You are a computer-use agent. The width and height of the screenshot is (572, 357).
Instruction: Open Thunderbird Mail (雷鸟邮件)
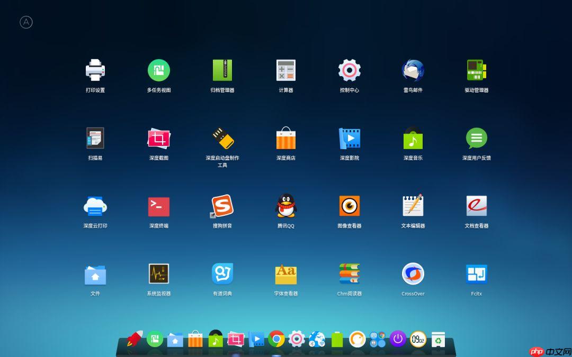(x=413, y=69)
